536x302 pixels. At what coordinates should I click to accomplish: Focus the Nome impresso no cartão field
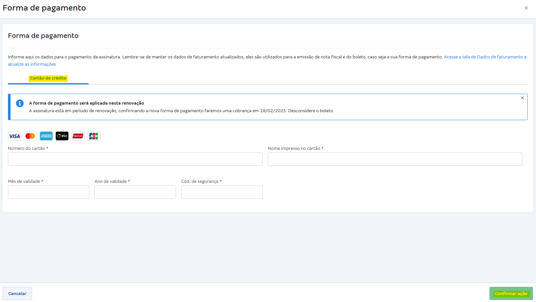click(x=395, y=159)
